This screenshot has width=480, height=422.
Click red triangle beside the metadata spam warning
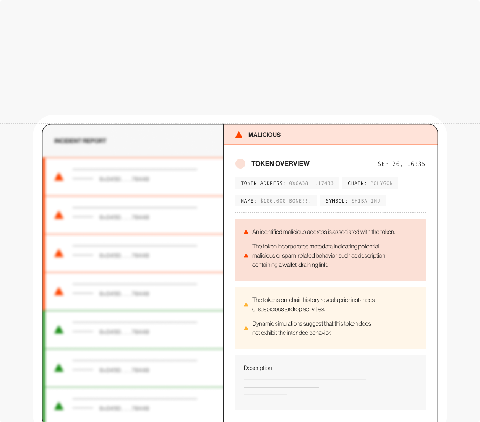[246, 256]
